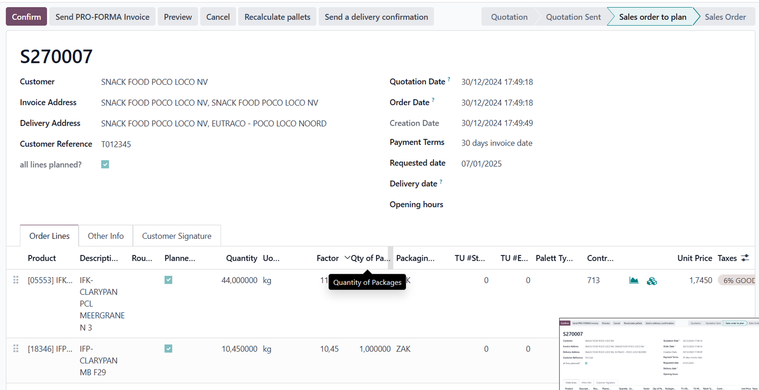Click the help mark beside Delivery date
Screen dimensions: 759x390
[441, 181]
